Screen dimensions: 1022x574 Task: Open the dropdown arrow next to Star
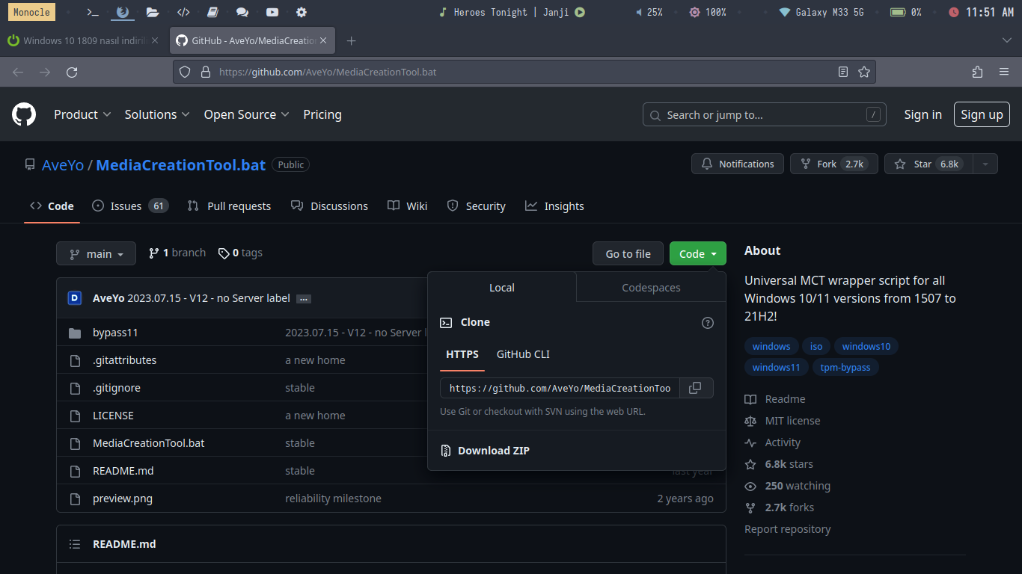point(985,164)
